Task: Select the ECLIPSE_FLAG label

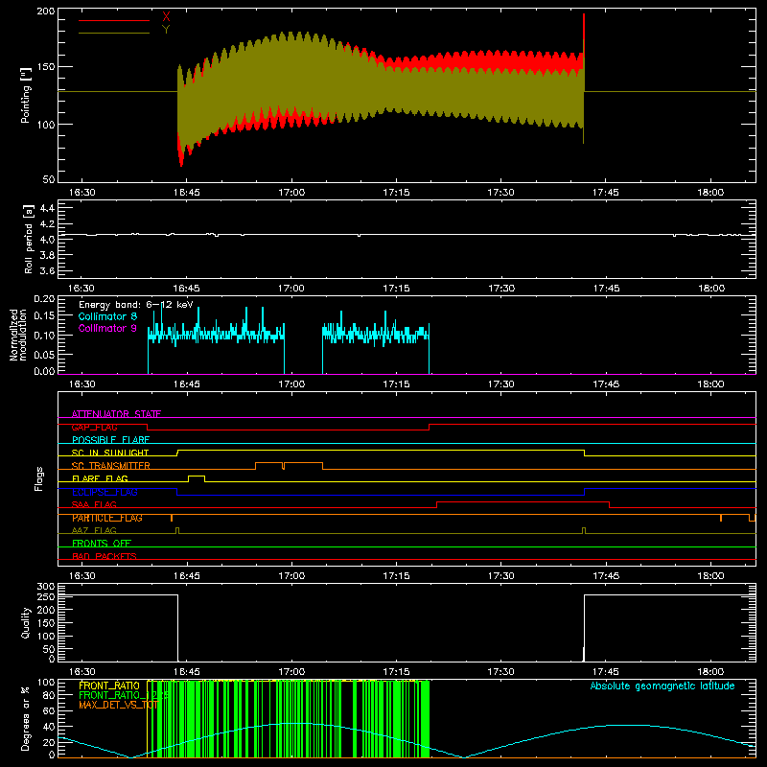Action: click(105, 492)
